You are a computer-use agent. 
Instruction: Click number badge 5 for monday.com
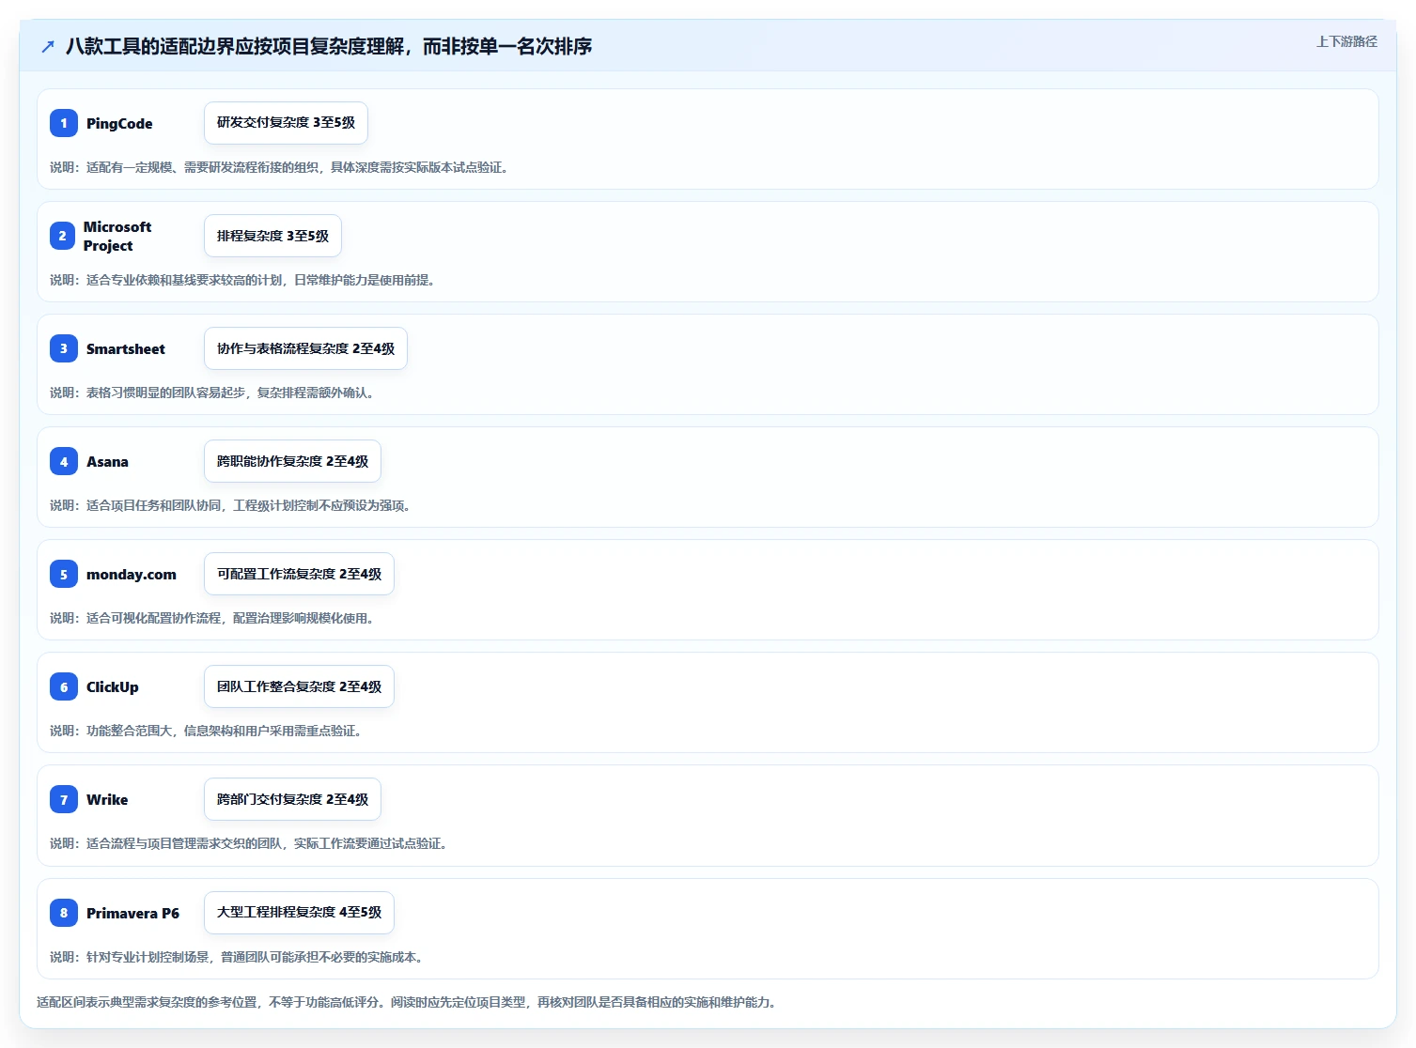pos(64,574)
